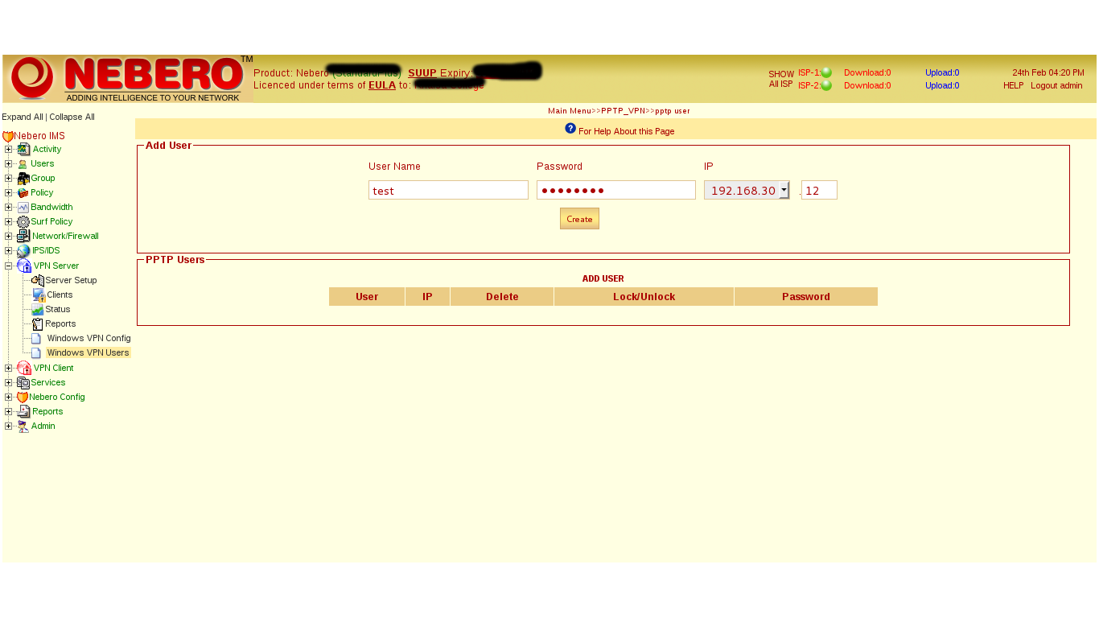This screenshot has height=618, width=1099.
Task: Click the VPN Client icon
Action: coord(24,368)
